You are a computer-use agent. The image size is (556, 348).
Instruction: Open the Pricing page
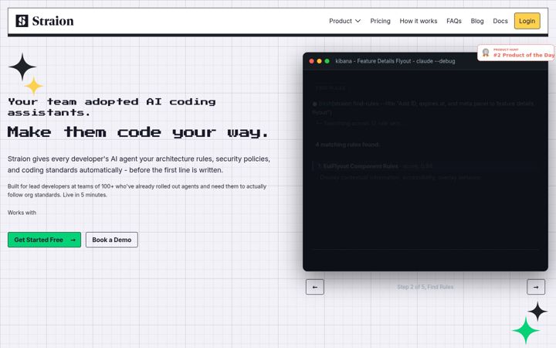tap(380, 21)
